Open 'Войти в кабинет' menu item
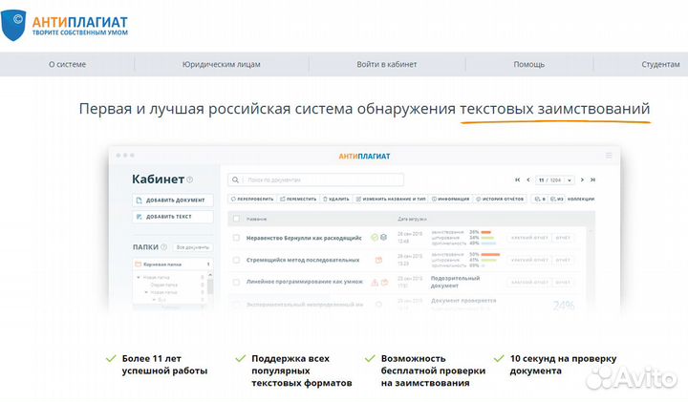Screen dimensions: 688x402 click(x=387, y=64)
